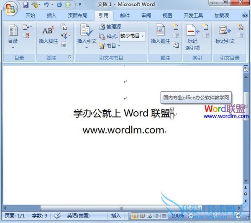Switch to Print Layout view in status bar
The height and width of the screenshot is (223, 251).
click(135, 216)
